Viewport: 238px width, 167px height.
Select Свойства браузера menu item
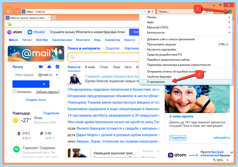[186, 77]
